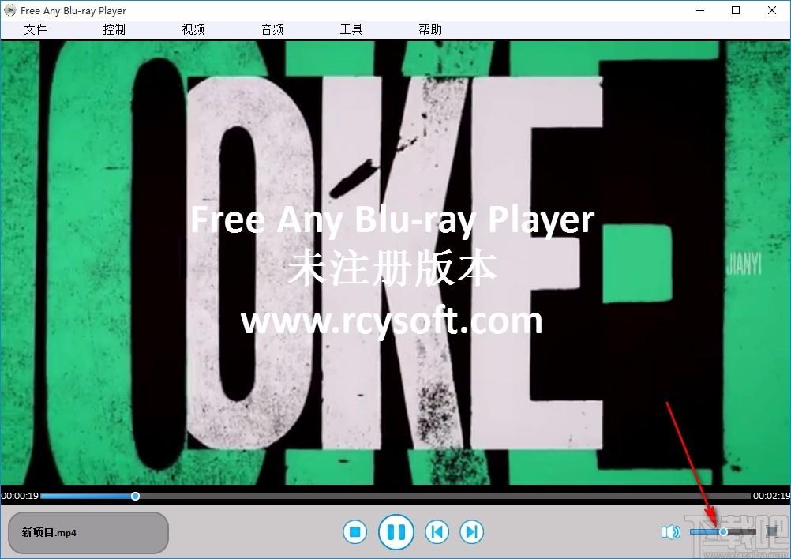Open the 工具 menu
This screenshot has height=559, width=791.
pyautogui.click(x=351, y=30)
